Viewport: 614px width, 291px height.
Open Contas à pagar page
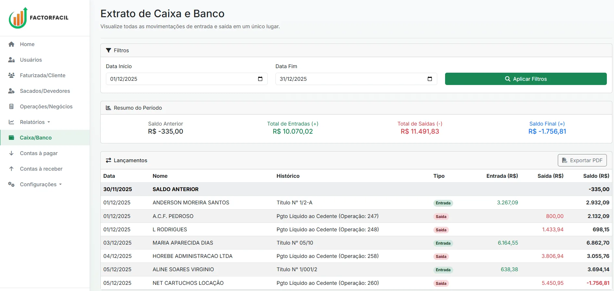click(45, 153)
